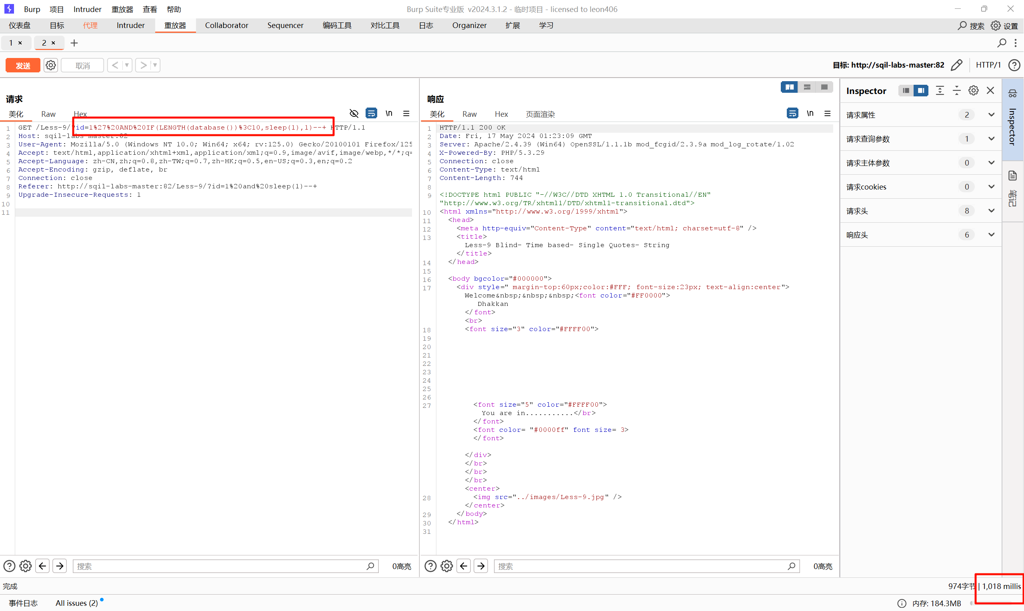Open the Intruder menu in menu bar
Viewport: 1024px width, 611px height.
[87, 9]
